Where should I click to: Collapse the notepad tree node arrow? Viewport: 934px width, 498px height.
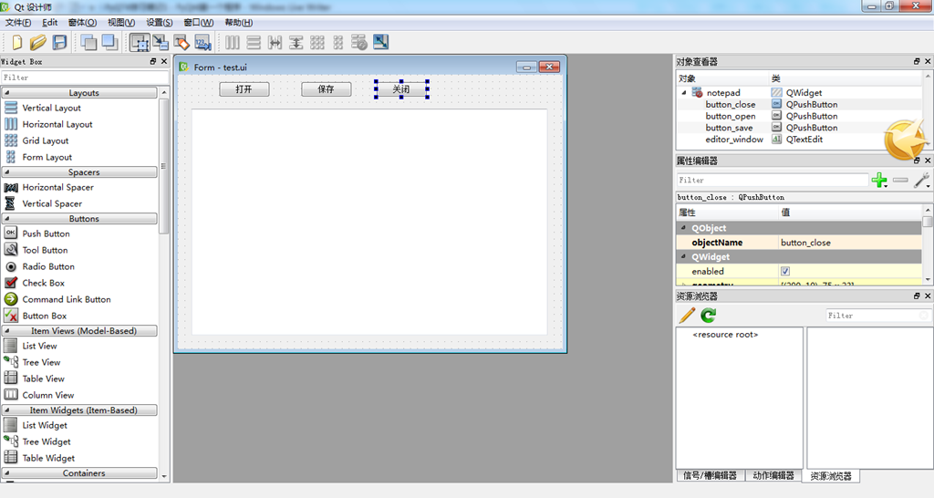point(684,93)
